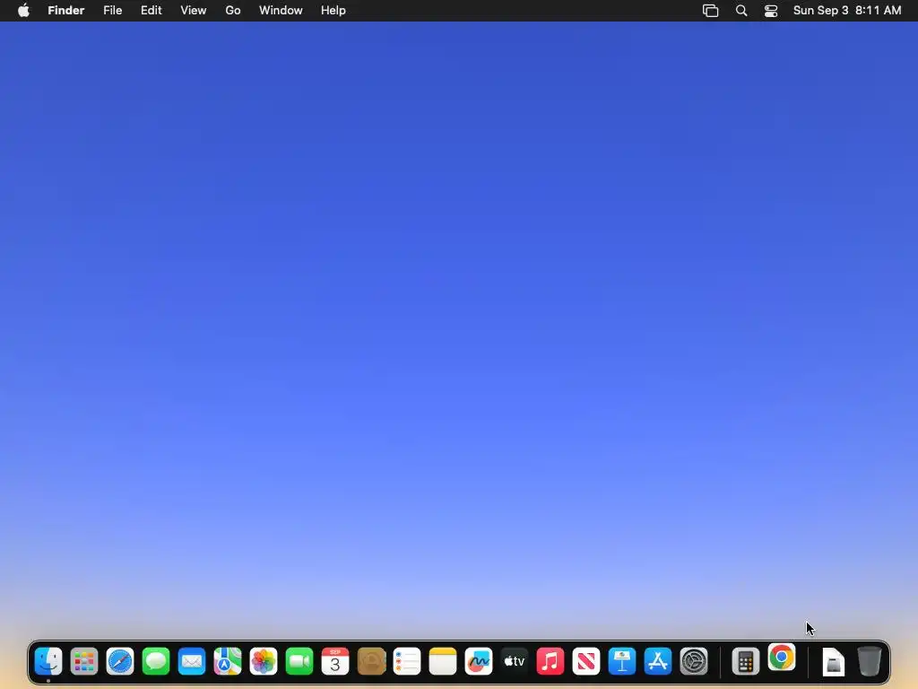Viewport: 918px width, 689px height.
Task: Open the Go menu
Action: tap(233, 11)
